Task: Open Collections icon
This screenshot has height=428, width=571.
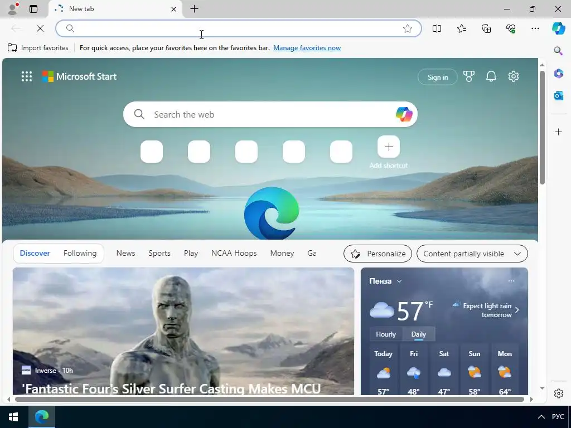Action: pyautogui.click(x=486, y=28)
